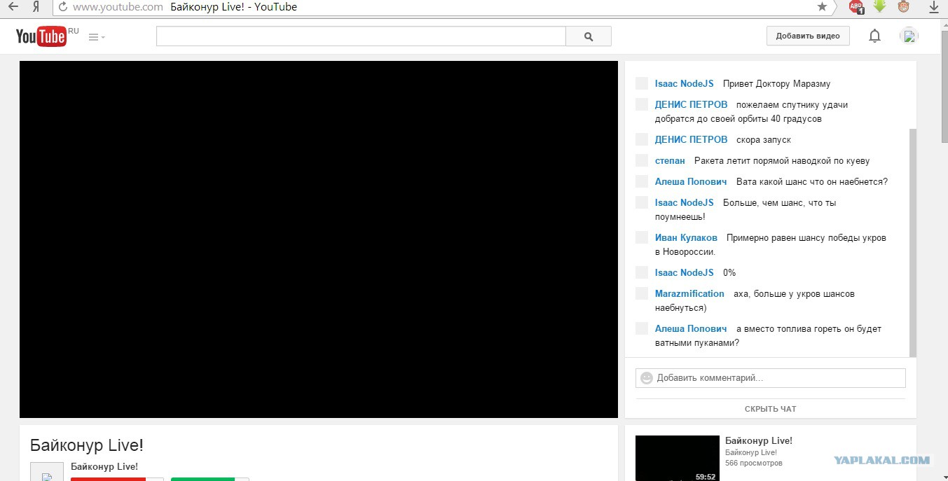
Task: Open the Marazmification username link
Action: coord(689,293)
